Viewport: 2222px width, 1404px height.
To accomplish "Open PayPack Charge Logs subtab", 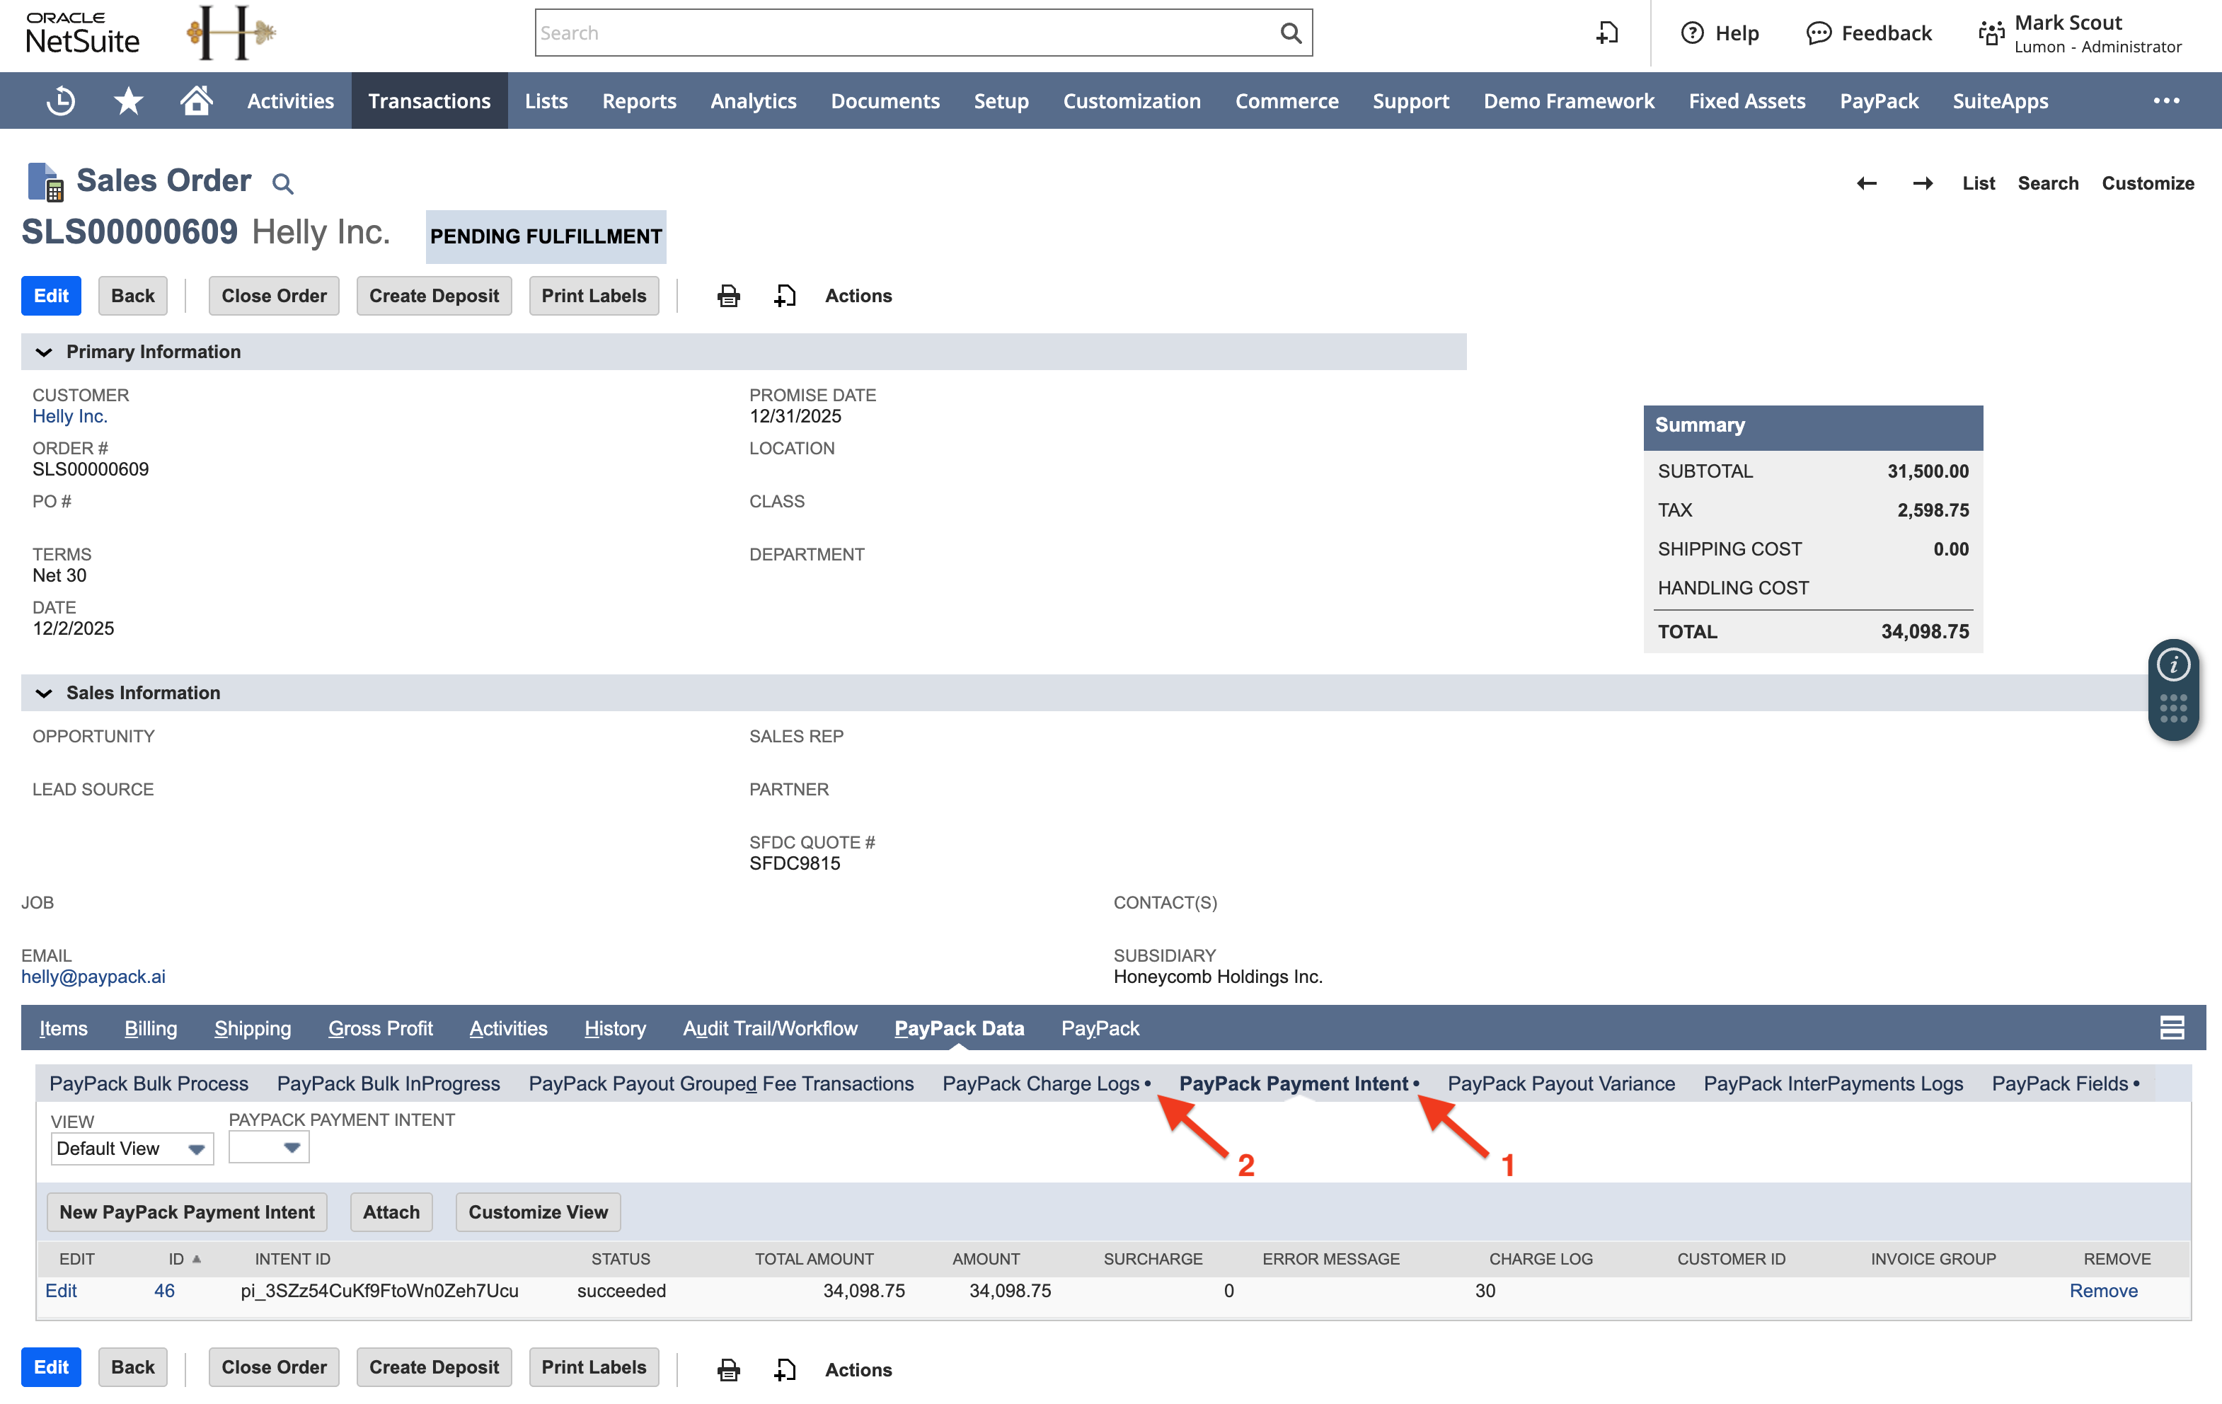I will coord(1040,1083).
